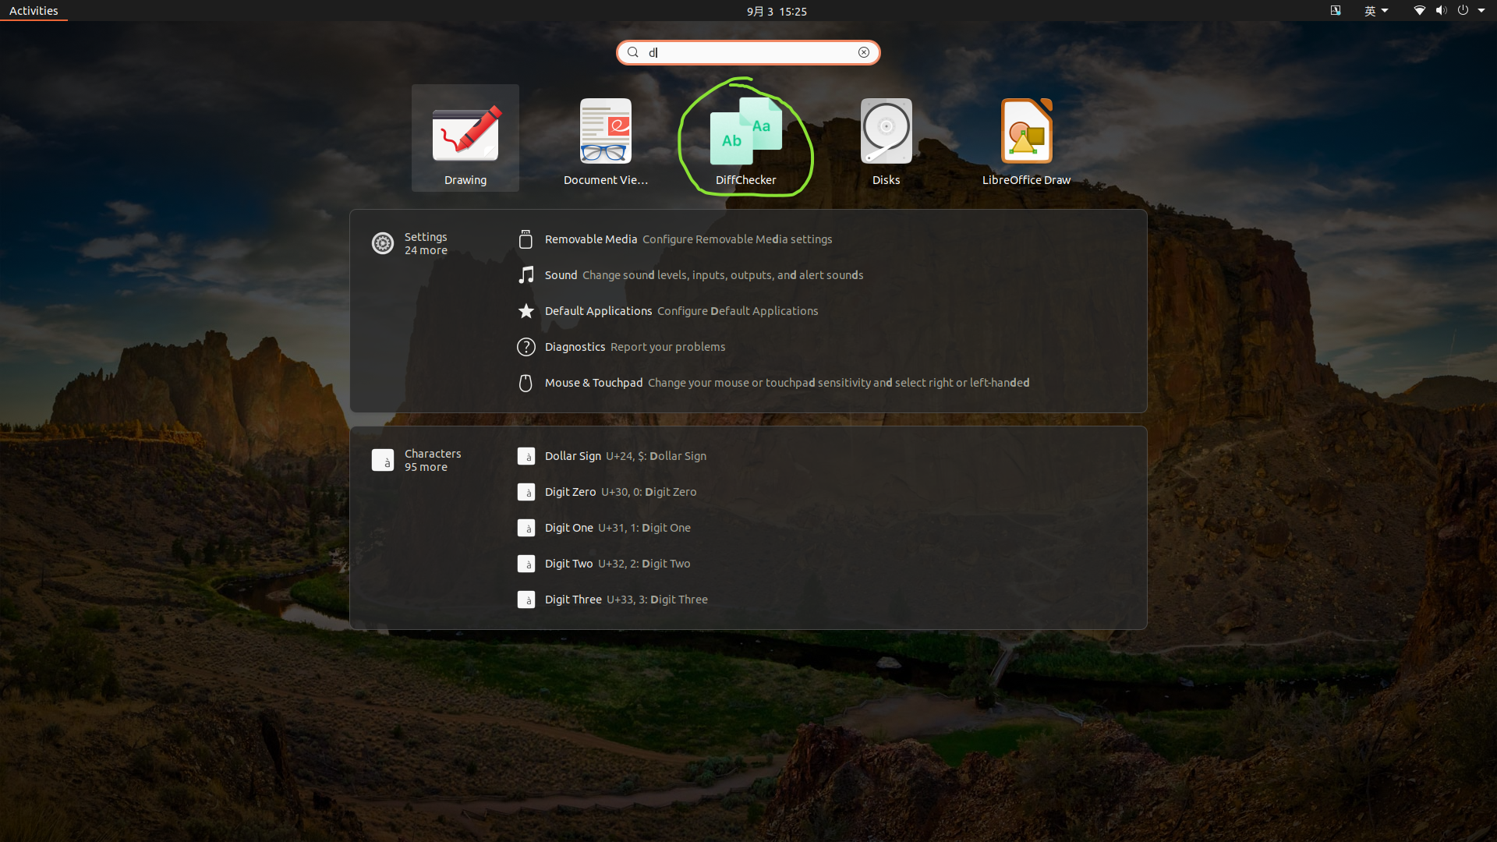
Task: Open Document Viewer app icon
Action: click(606, 139)
